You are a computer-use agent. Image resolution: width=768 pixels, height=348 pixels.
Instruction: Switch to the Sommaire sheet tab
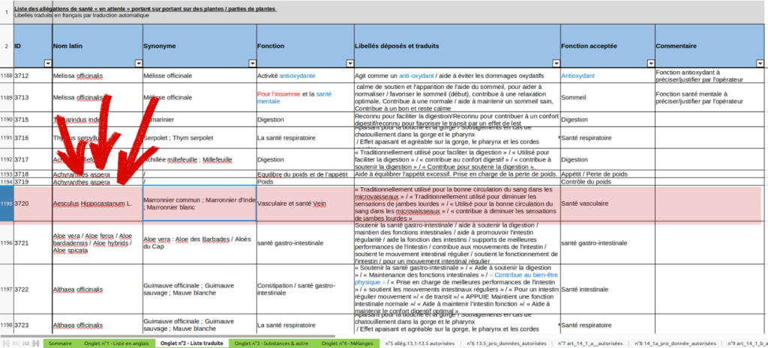[x=60, y=343]
